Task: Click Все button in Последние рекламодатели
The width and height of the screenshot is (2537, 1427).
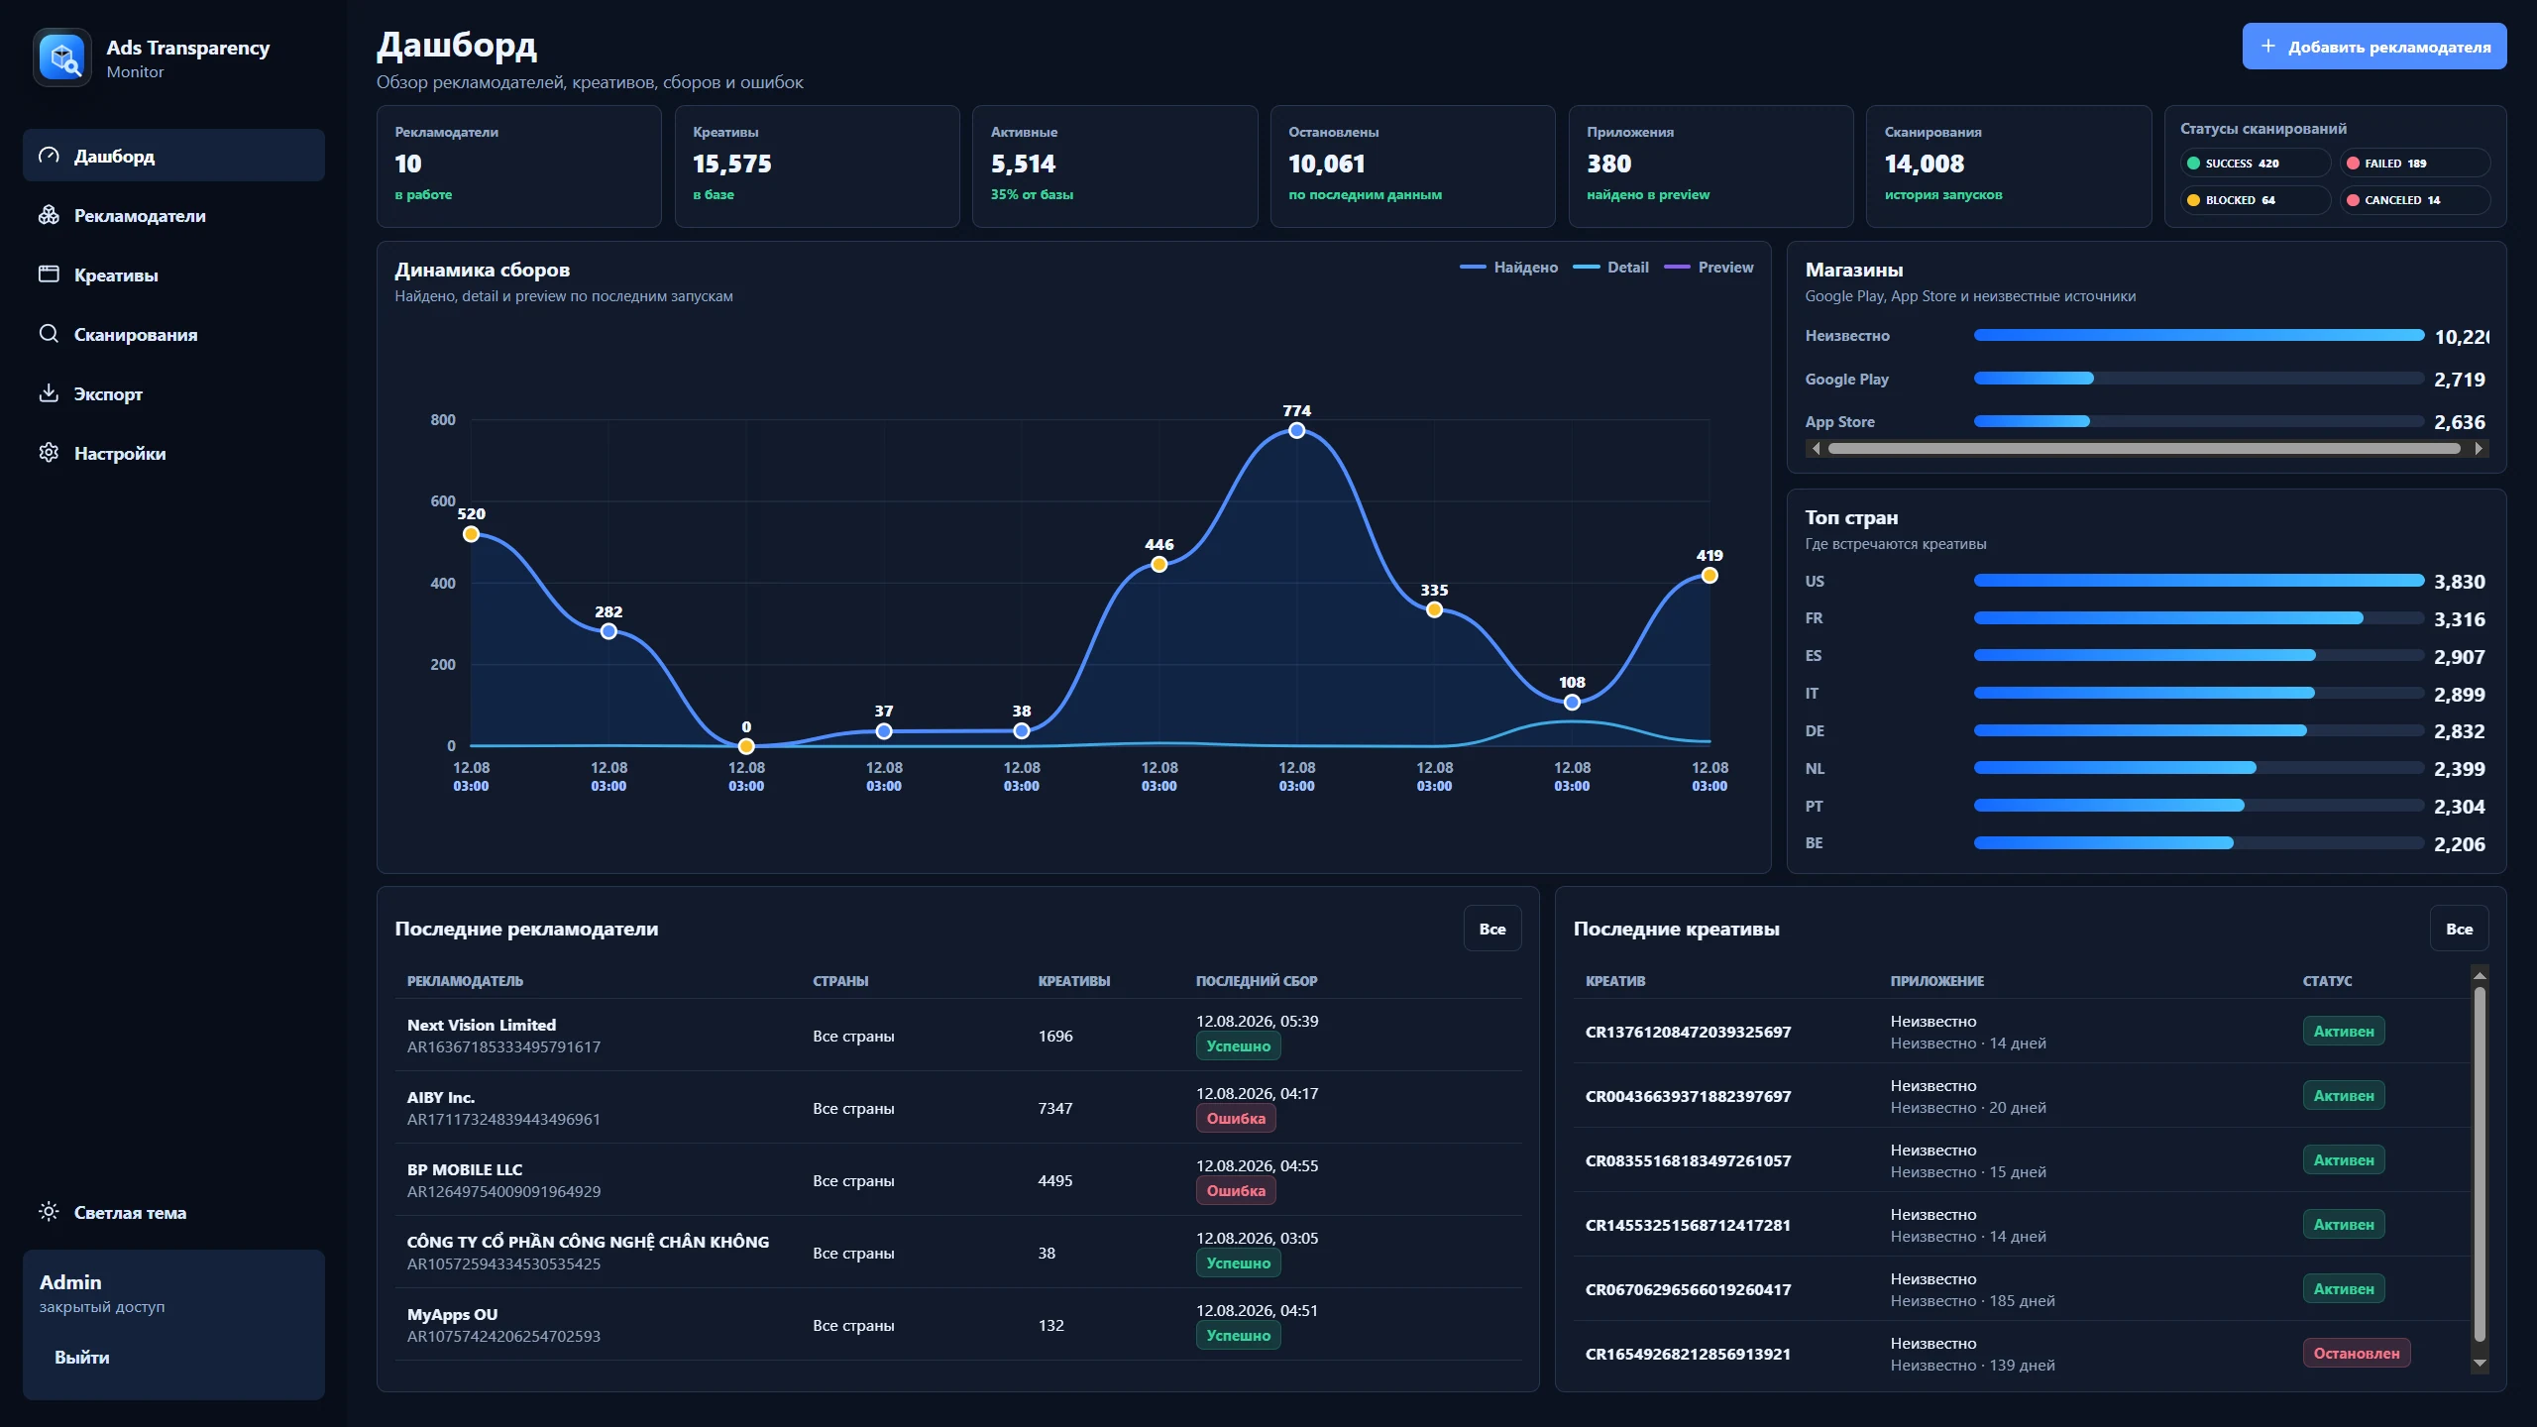Action: pos(1492,929)
